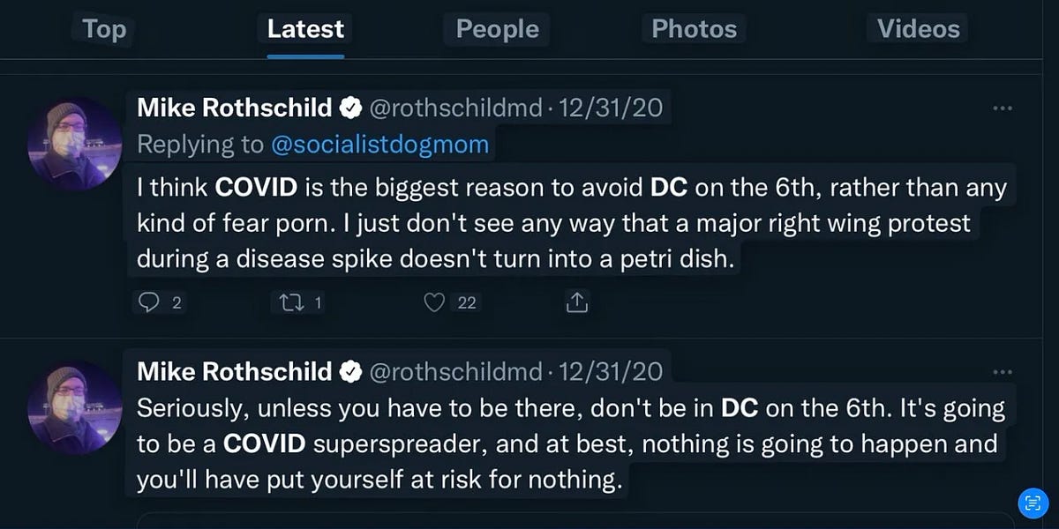
Task: Select the Videos tab
Action: pos(917,29)
